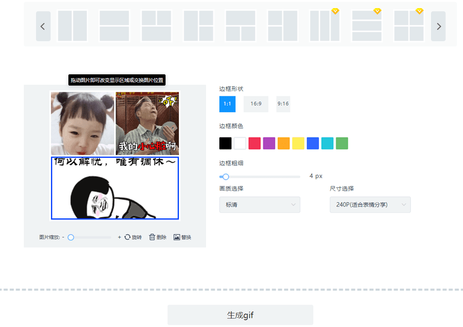Click the 旋转 rotate icon

(127, 237)
